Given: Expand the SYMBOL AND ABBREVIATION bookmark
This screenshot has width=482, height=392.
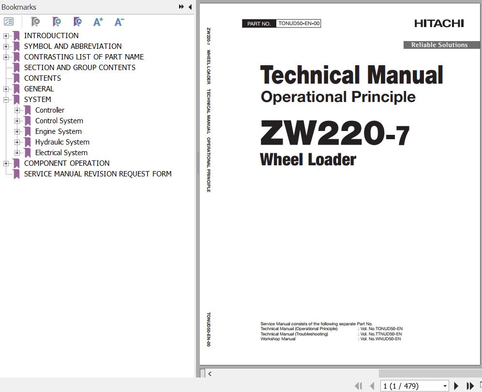Looking at the screenshot, I should click(6, 46).
